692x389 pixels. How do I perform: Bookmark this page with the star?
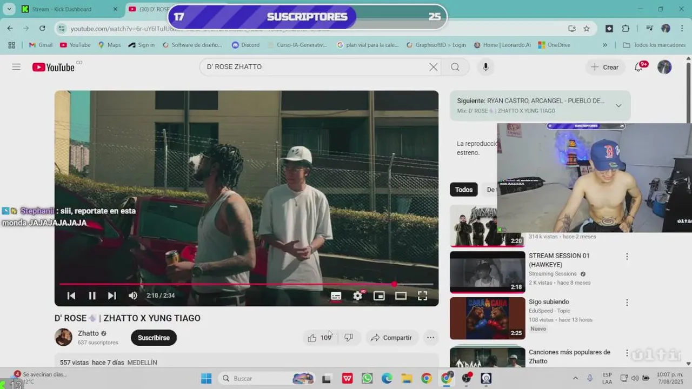point(587,28)
